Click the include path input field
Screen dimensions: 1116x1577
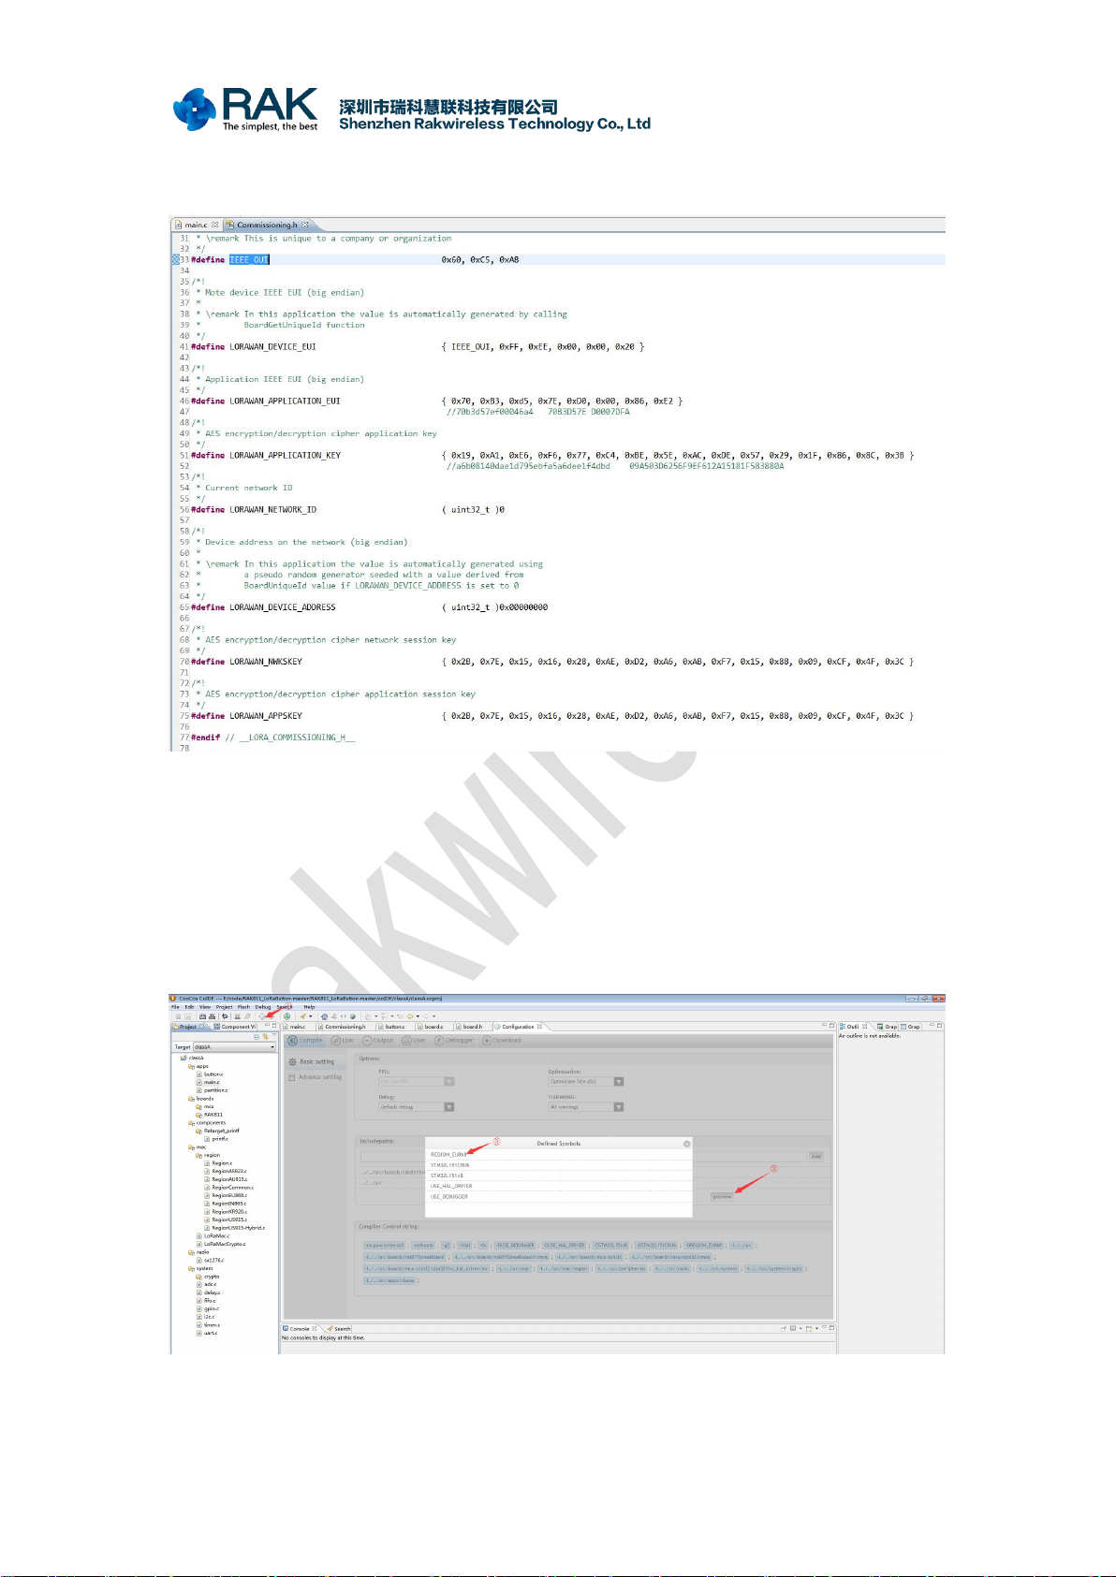point(582,1157)
